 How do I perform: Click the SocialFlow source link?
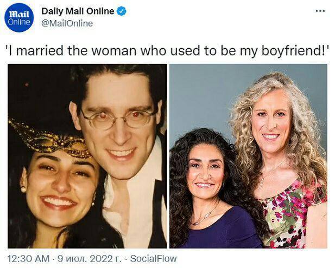[x=154, y=259]
